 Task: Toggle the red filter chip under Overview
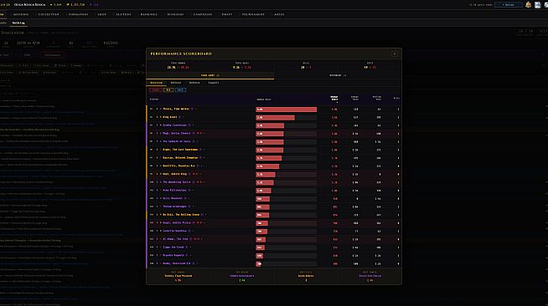[156, 90]
